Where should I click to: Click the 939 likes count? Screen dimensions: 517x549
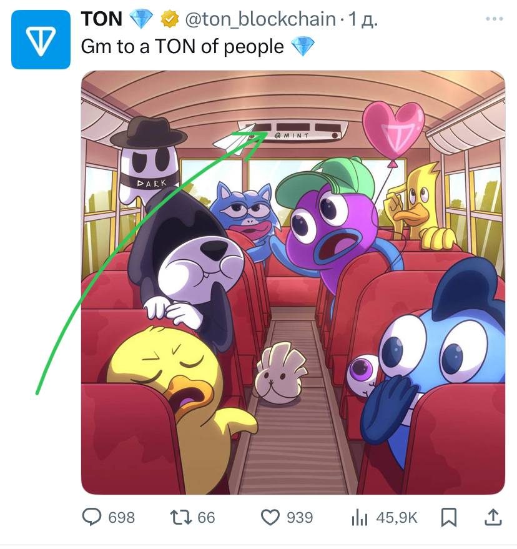click(300, 517)
